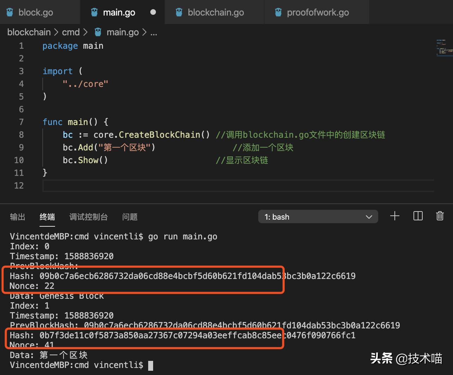
Task: Switch to the proofofwork.go tab
Action: click(318, 12)
